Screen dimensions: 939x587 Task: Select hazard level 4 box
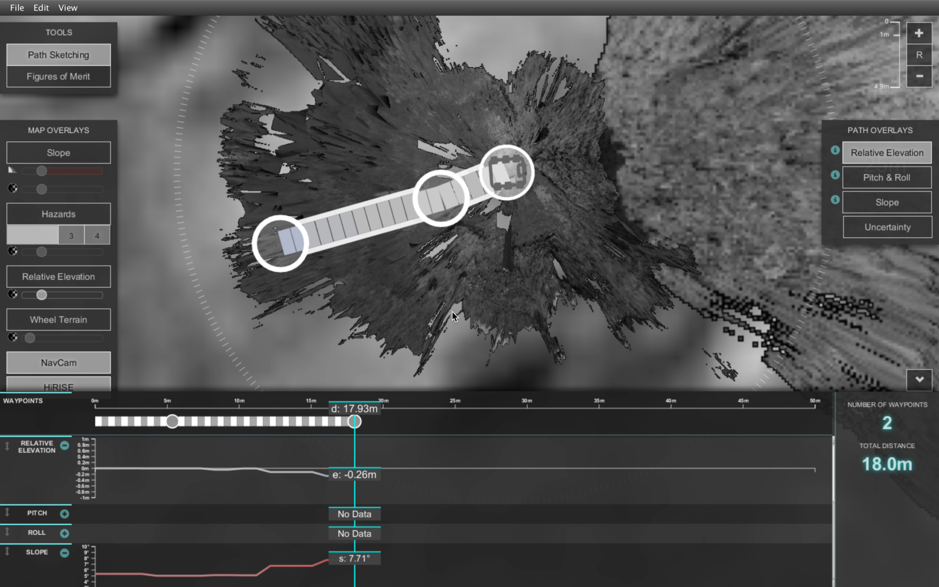point(97,236)
